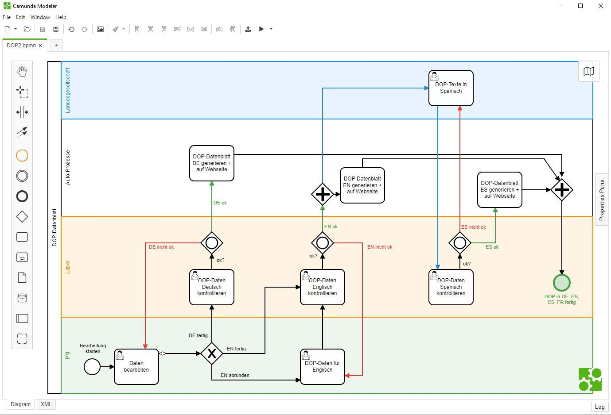Open a file with folder icon
Image resolution: width=611 pixels, height=415 pixels.
click(x=27, y=29)
